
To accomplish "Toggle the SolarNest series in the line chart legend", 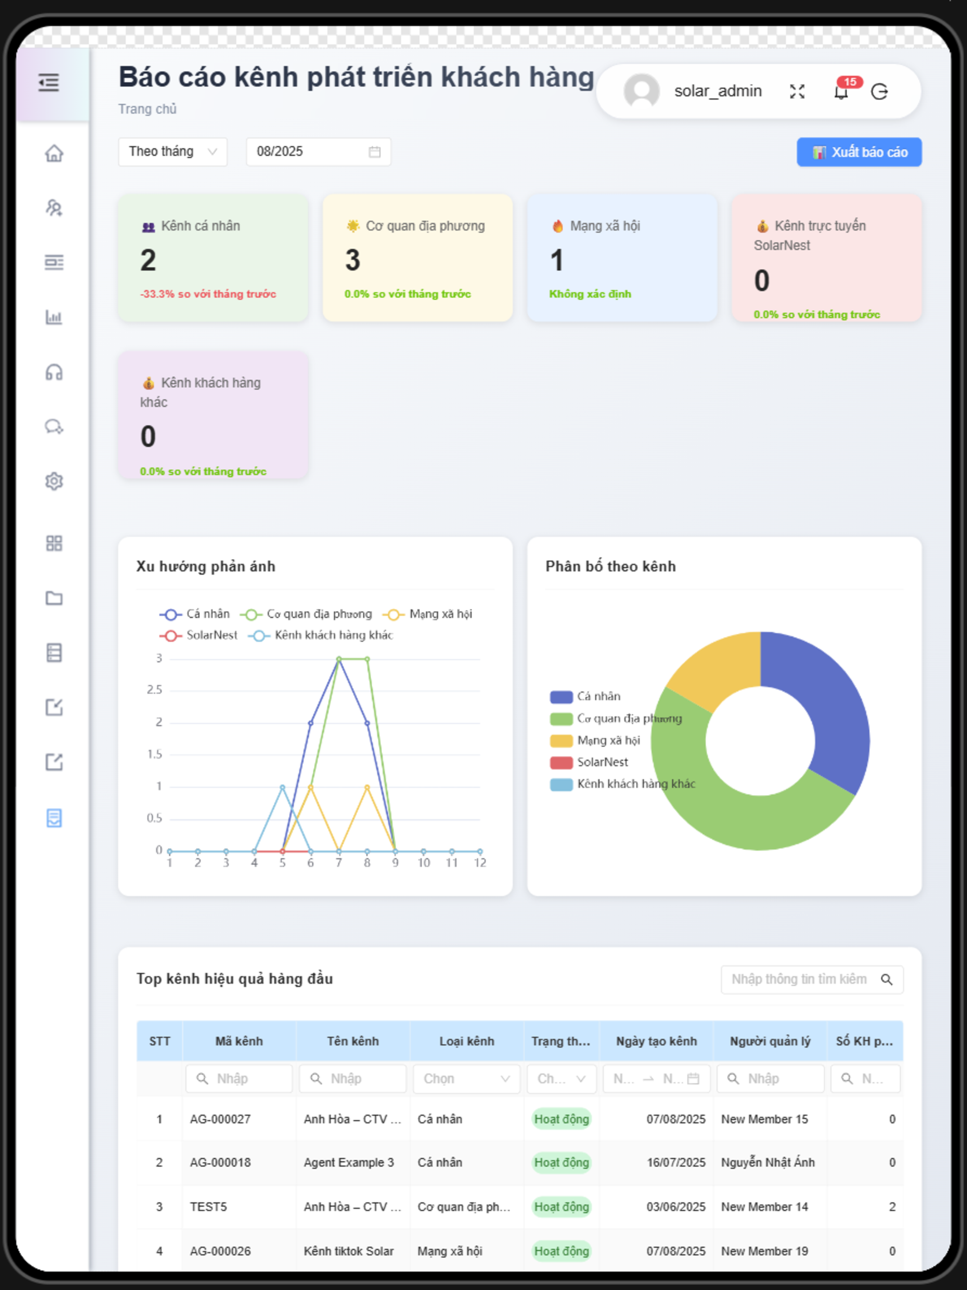I will [x=198, y=635].
